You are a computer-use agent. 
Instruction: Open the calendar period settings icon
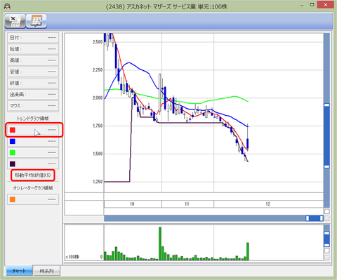[37, 21]
